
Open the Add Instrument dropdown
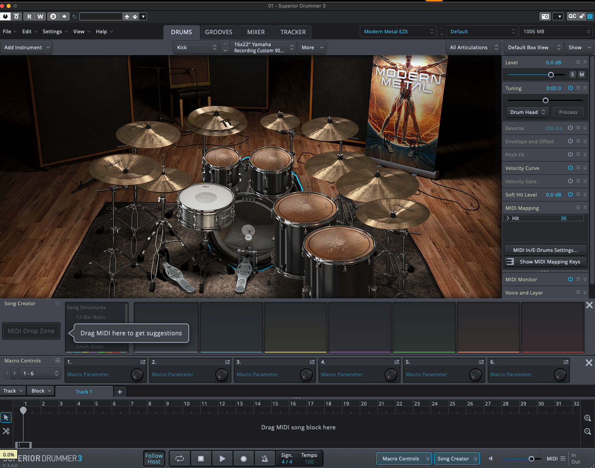pos(27,47)
